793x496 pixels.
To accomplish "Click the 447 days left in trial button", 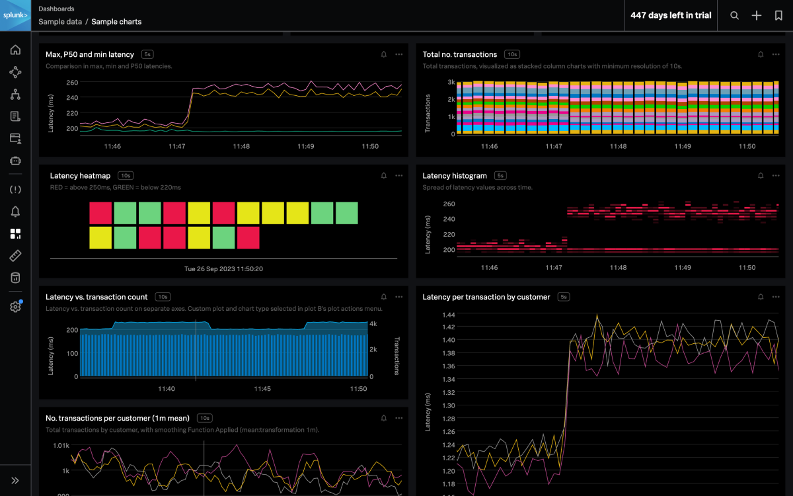I will tap(670, 15).
